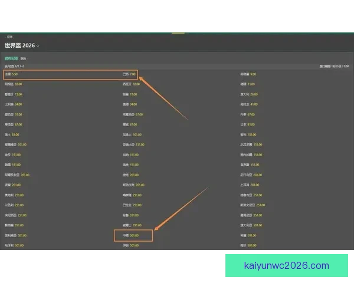The height and width of the screenshot is (283, 354).
Task: Select the green highlighted market tab
Action: [x=12, y=59]
